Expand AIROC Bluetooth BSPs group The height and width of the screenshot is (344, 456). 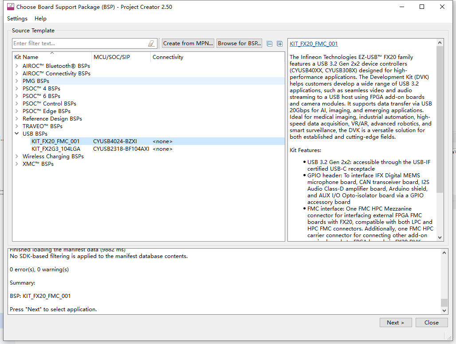pos(17,66)
